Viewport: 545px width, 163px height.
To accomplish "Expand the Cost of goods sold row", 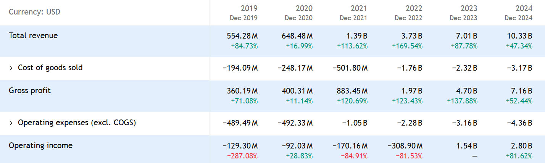I will tap(11, 68).
